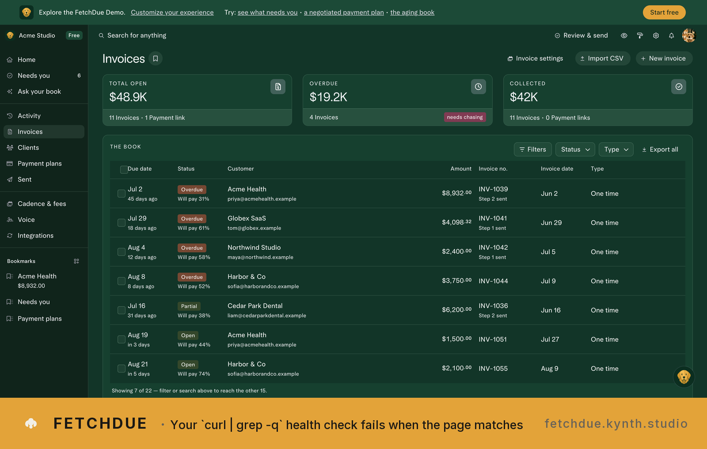Click the bookmark icon next to Invoices title
Screen dimensions: 707x449
(156, 58)
